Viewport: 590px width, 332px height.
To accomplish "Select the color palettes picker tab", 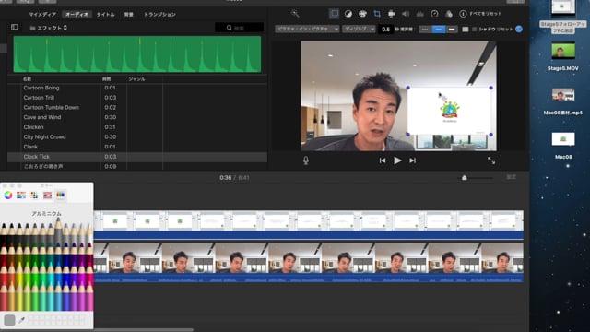I will click(34, 195).
